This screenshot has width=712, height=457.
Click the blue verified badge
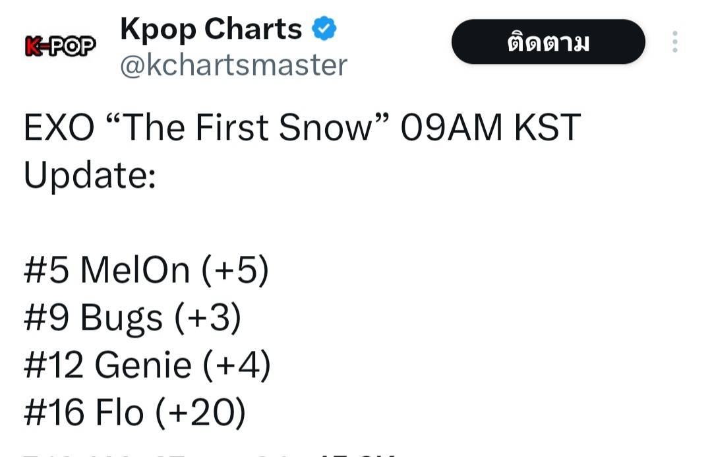(324, 28)
